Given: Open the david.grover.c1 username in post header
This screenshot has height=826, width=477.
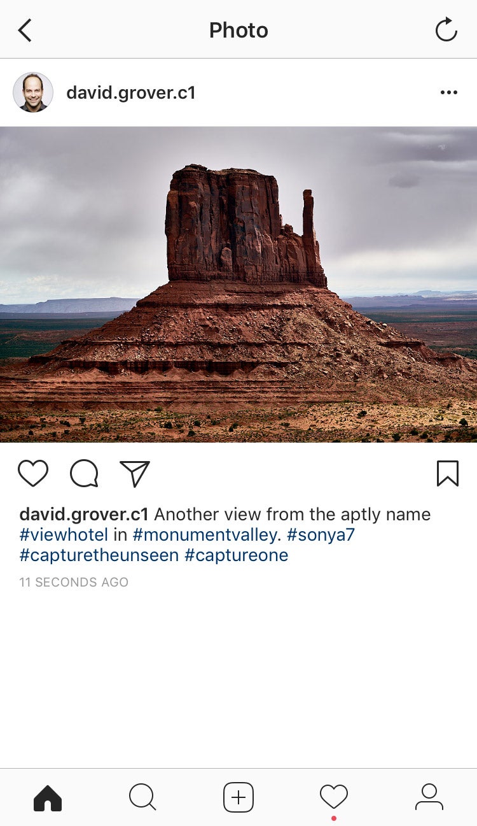Looking at the screenshot, I should click(x=131, y=93).
